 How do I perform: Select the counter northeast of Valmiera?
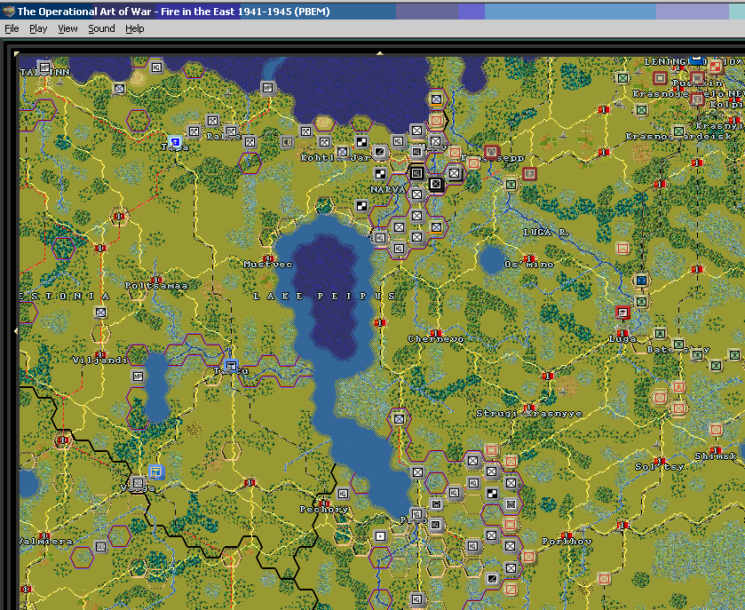[100, 546]
